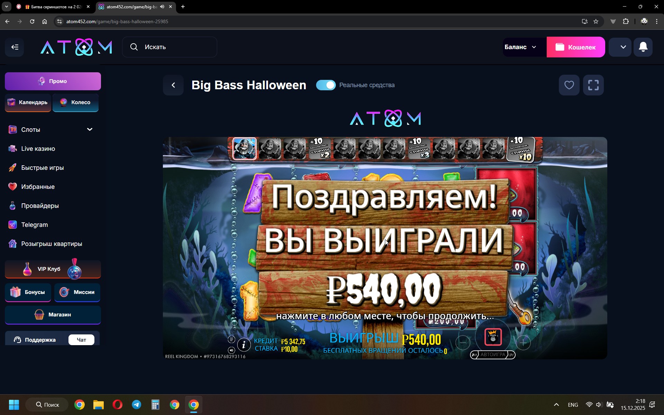The height and width of the screenshot is (415, 664).
Task: Open the notifications bell
Action: [643, 47]
